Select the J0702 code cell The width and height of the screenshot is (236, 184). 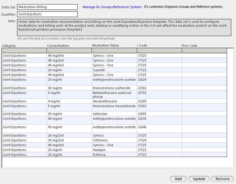pyautogui.click(x=159, y=95)
